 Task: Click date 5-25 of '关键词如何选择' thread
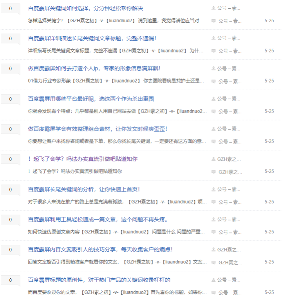269,21
